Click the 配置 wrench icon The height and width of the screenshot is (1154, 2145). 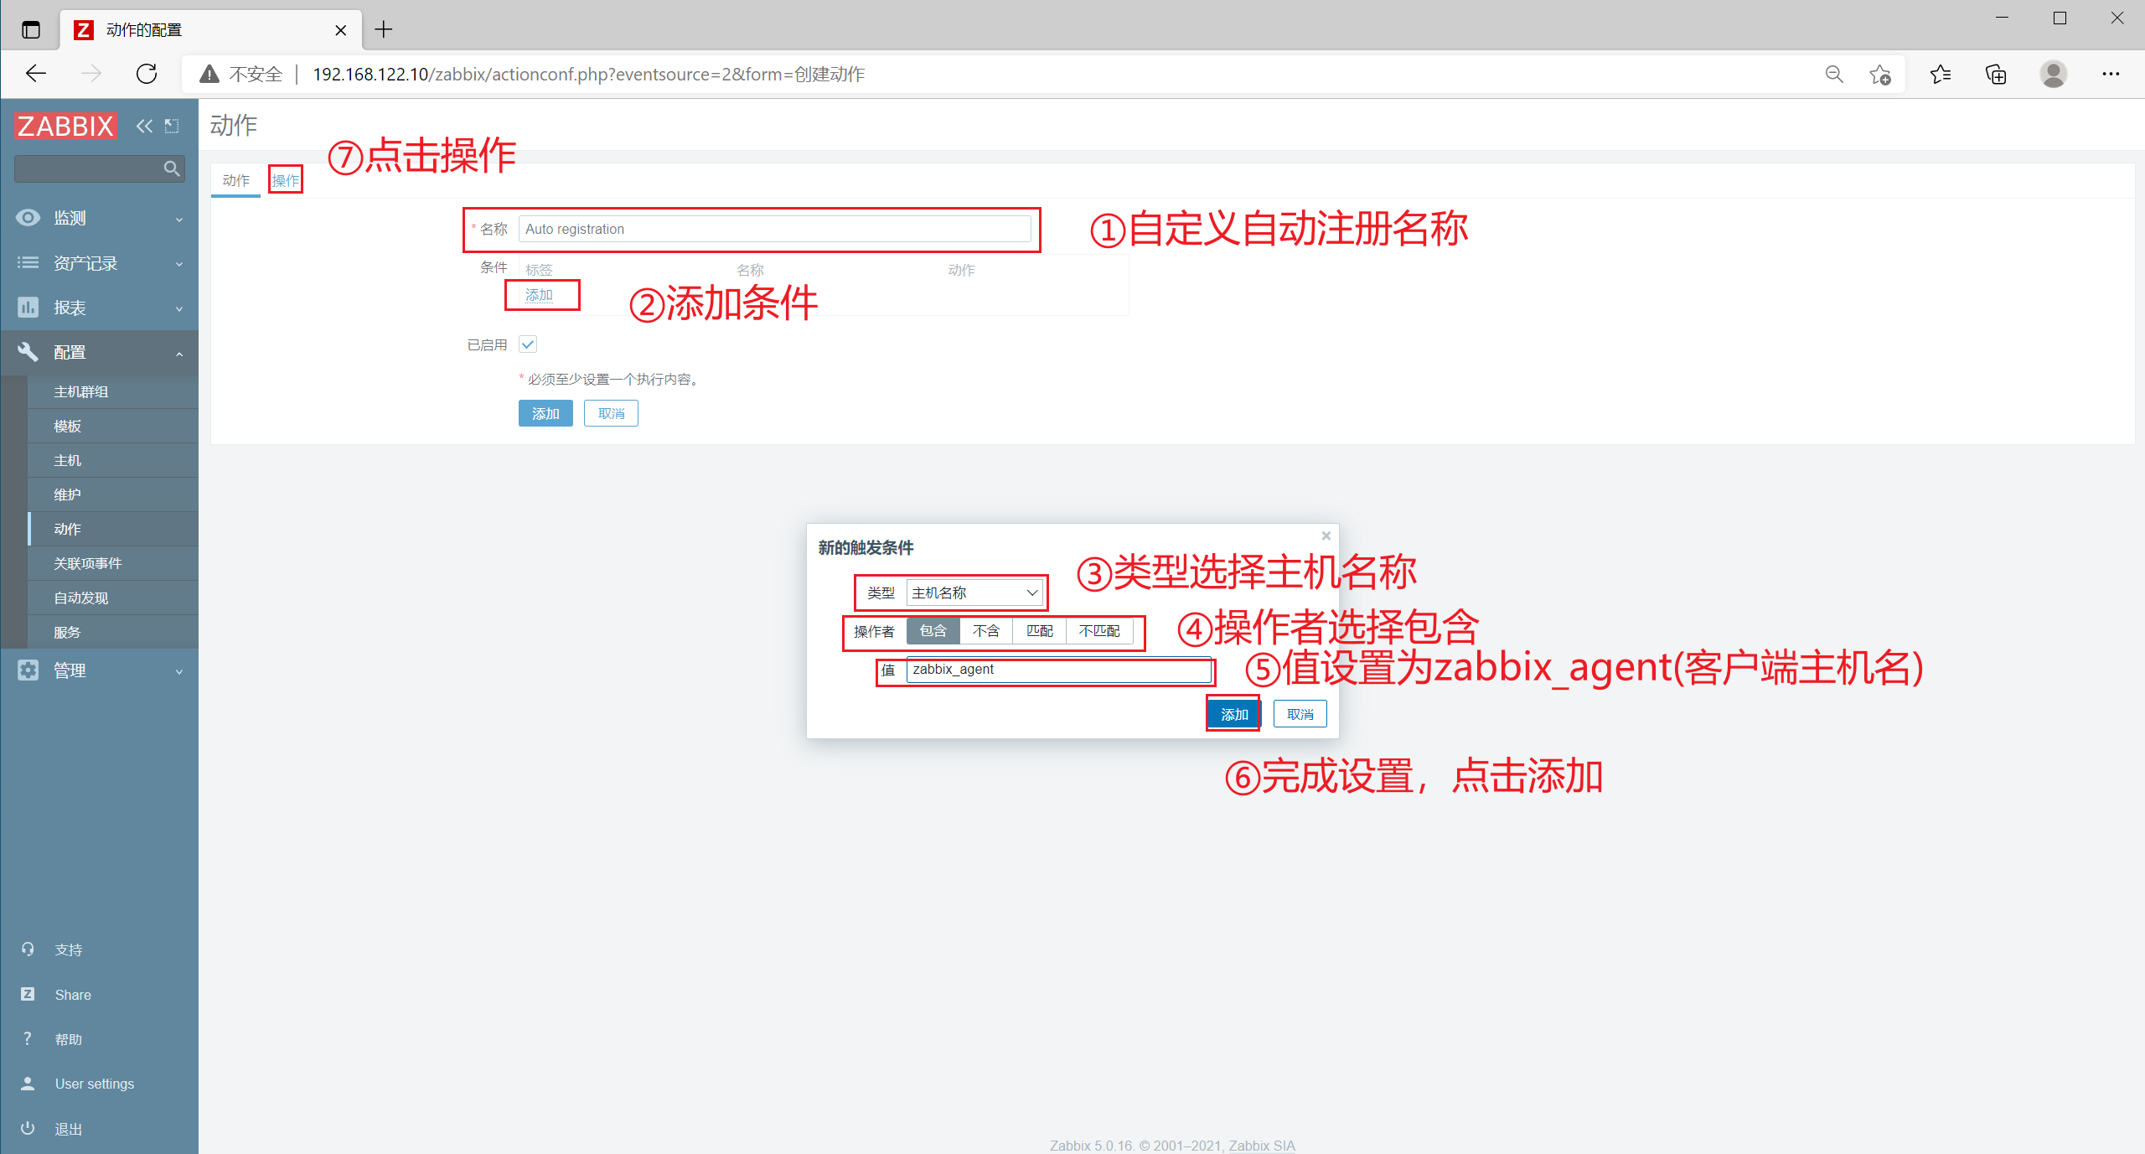[28, 352]
